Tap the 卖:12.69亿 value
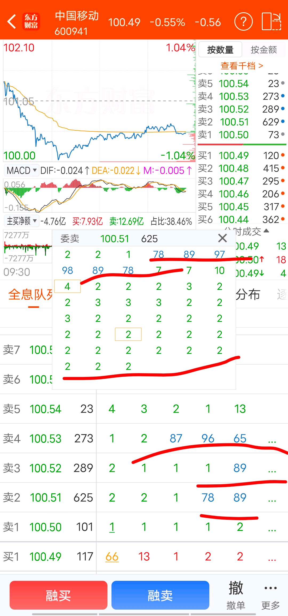This screenshot has height=616, width=288. point(126,221)
